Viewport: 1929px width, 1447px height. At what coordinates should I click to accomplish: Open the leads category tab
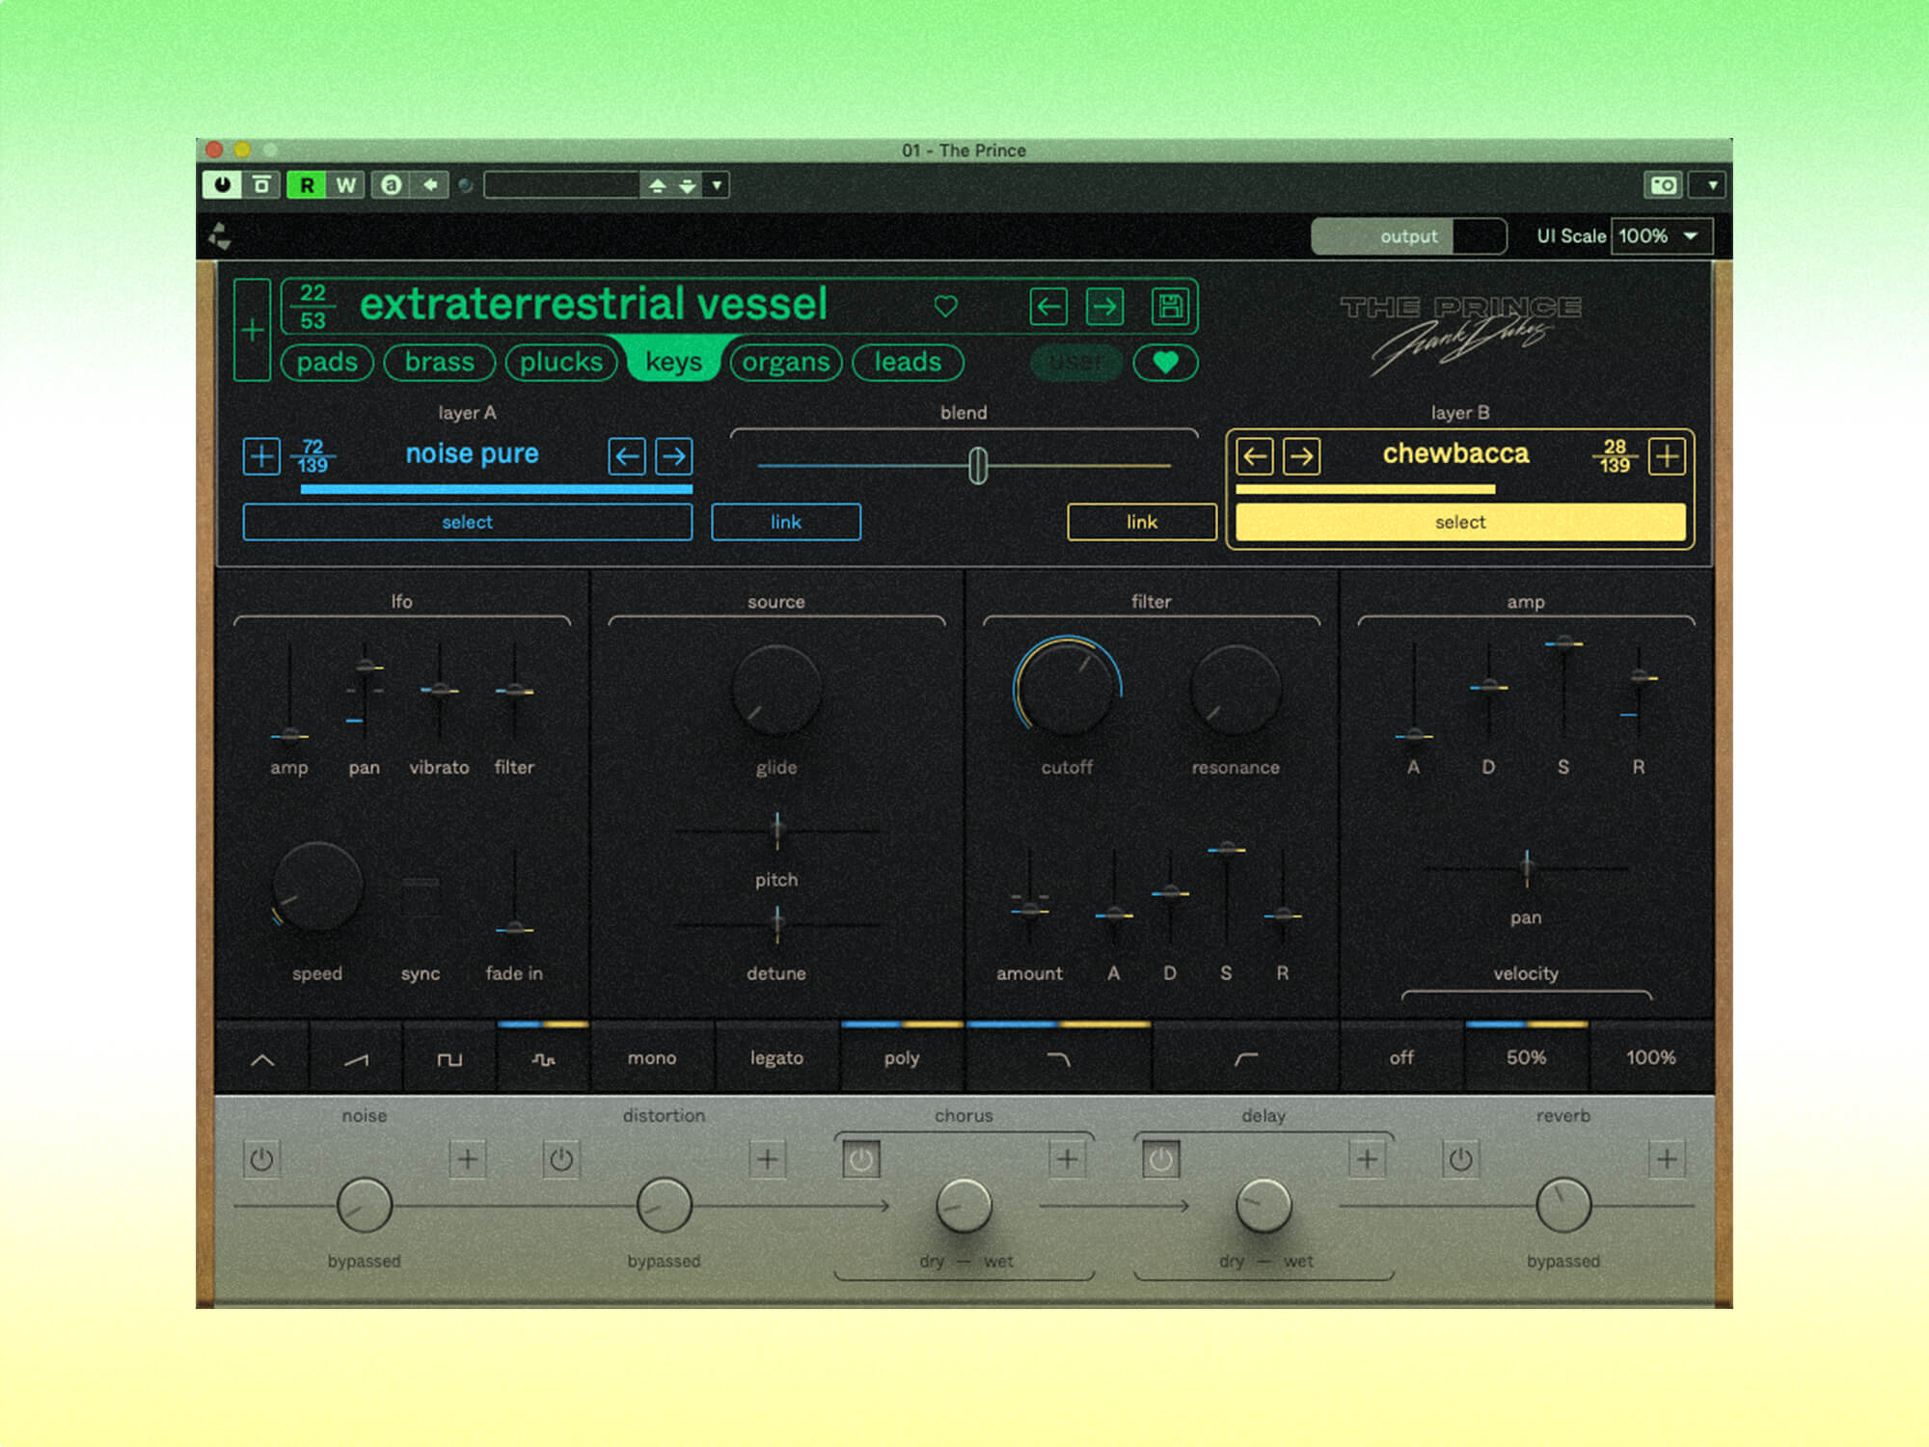pos(908,363)
